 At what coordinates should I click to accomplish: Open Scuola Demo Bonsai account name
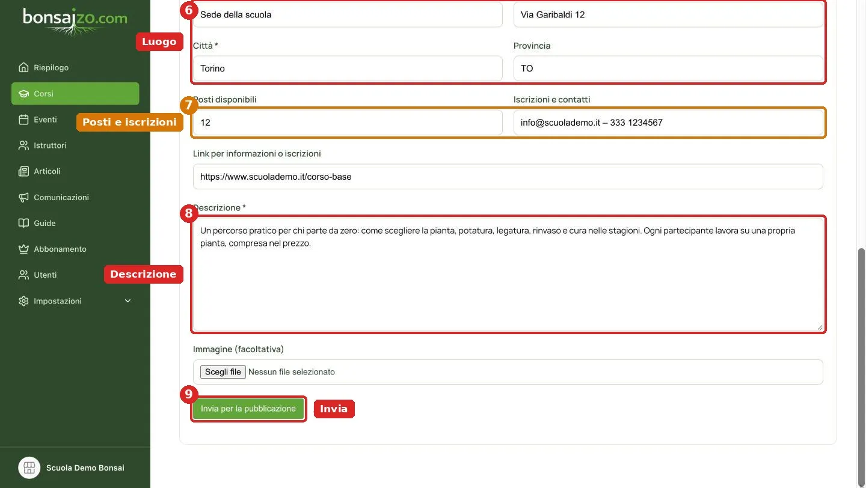pyautogui.click(x=85, y=468)
